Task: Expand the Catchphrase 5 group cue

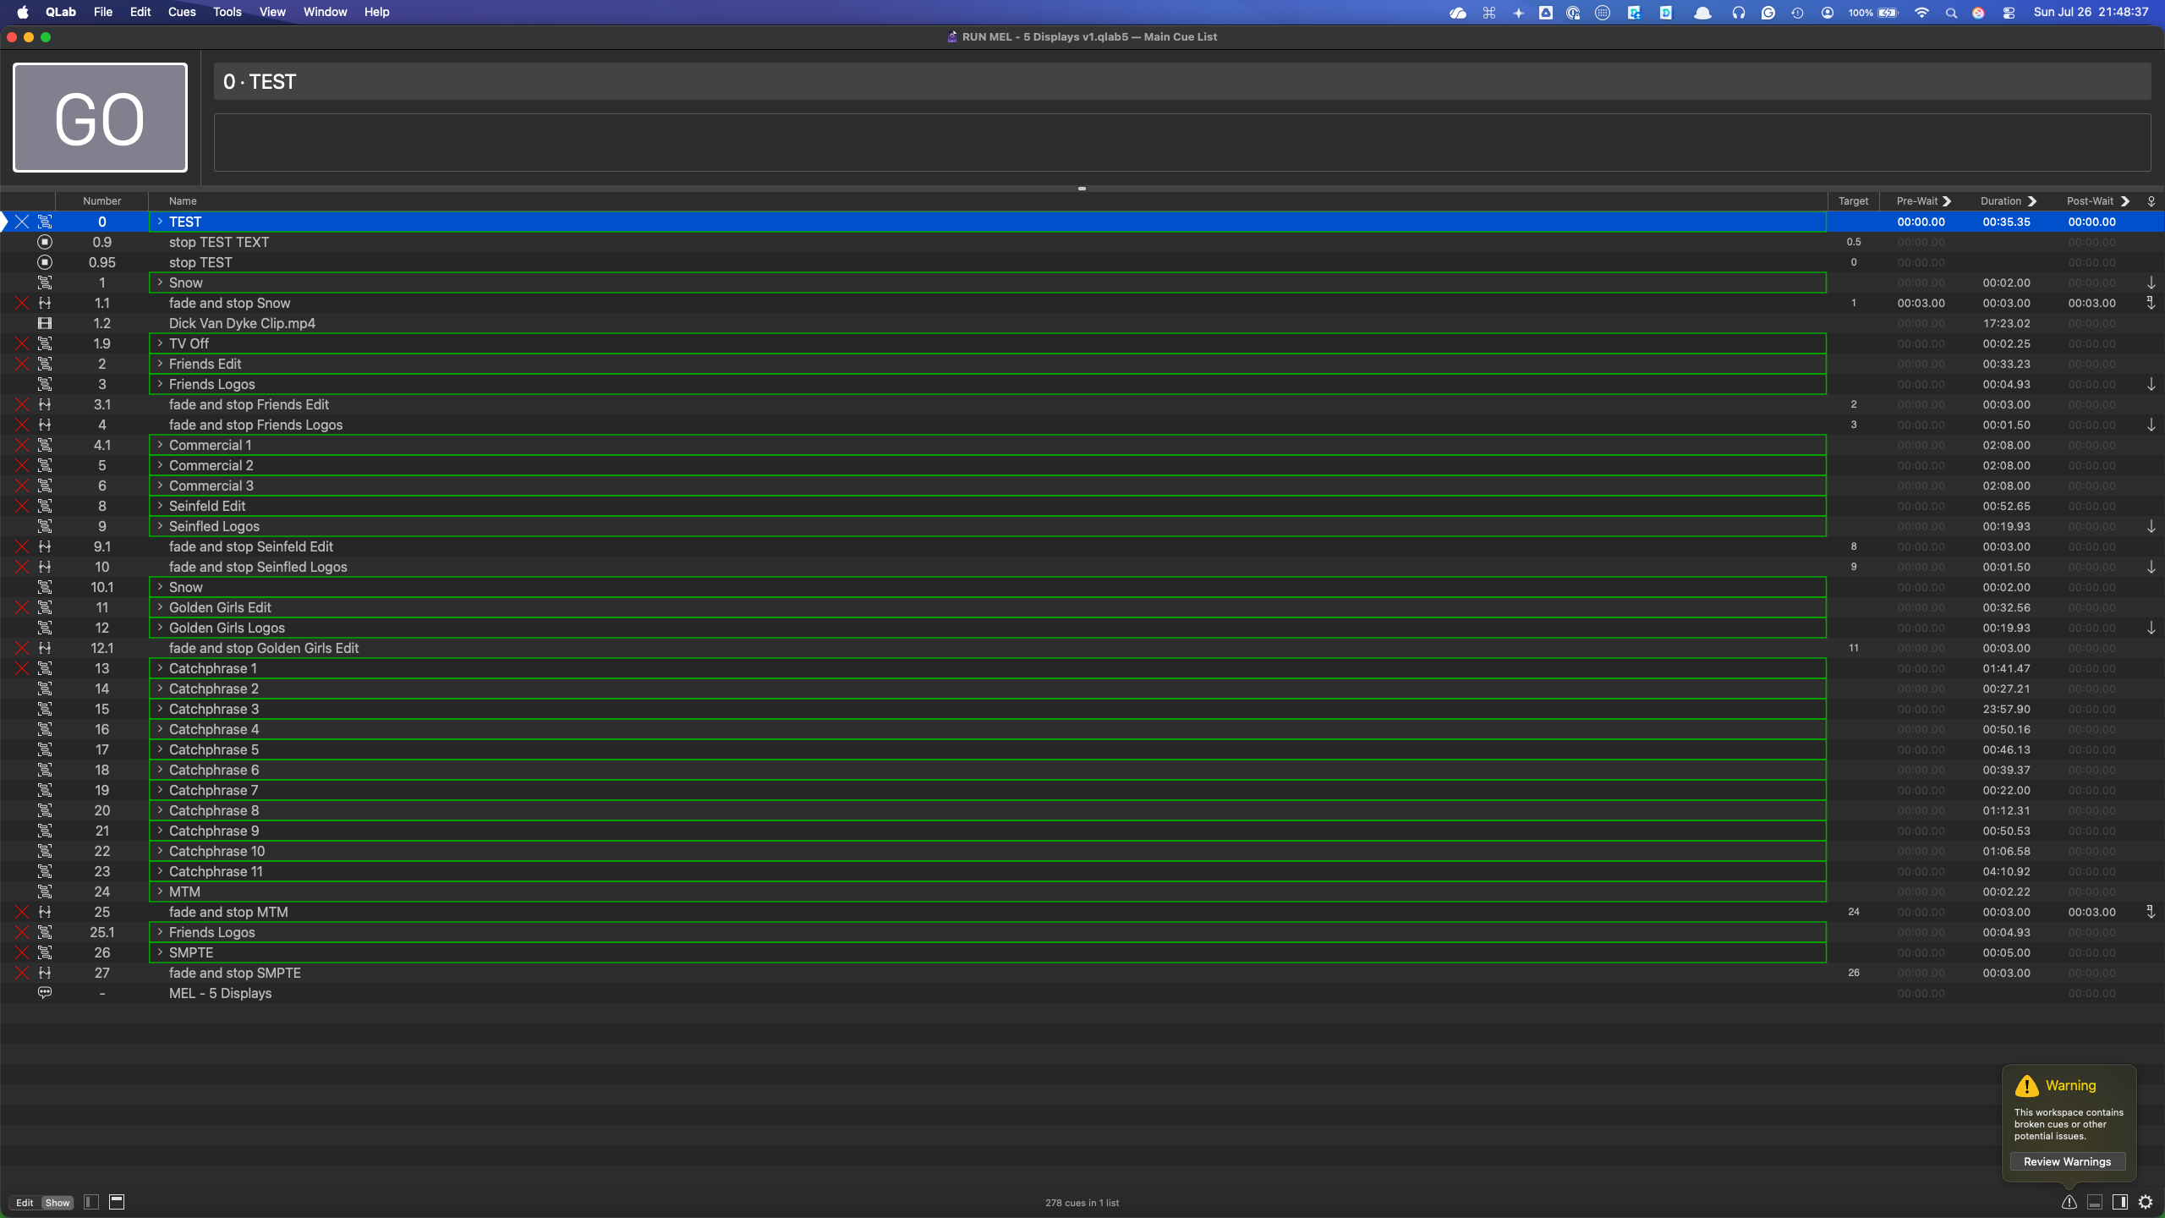Action: click(160, 749)
